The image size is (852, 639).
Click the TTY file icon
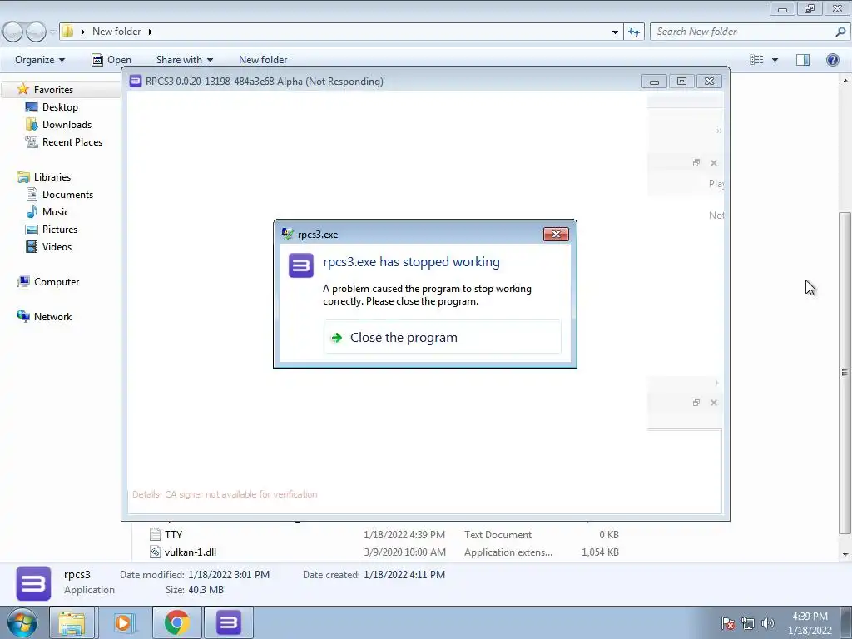(x=156, y=535)
